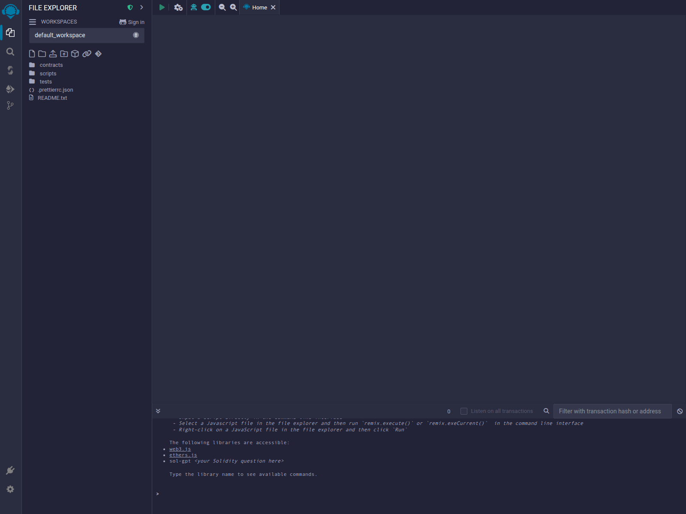Open the Git source control plugin
686x514 pixels.
click(10, 105)
